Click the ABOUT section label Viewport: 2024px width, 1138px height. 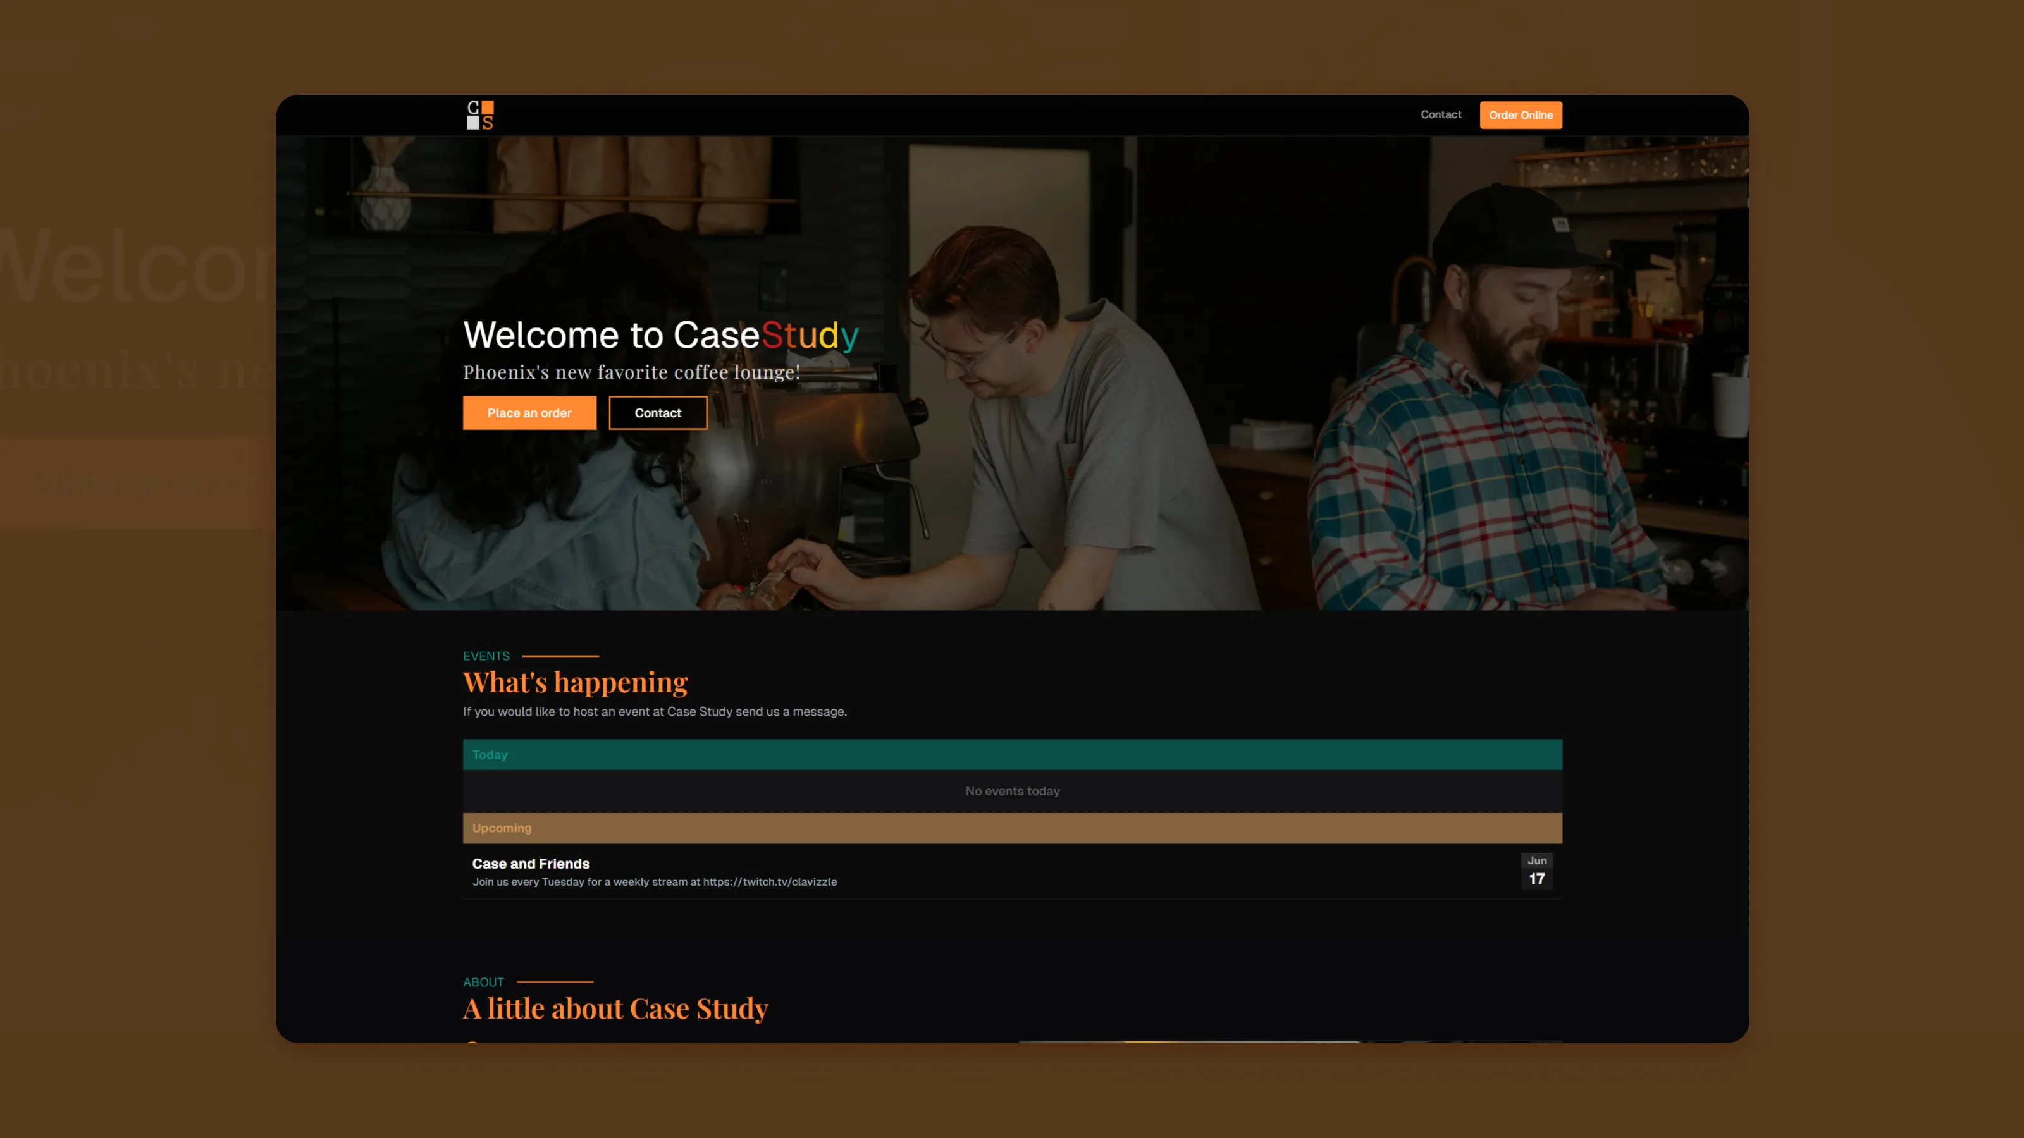pyautogui.click(x=484, y=982)
